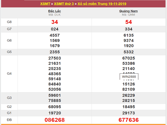
Task: Select Đắc Lắc special prize 086268
Action: pyautogui.click(x=55, y=120)
